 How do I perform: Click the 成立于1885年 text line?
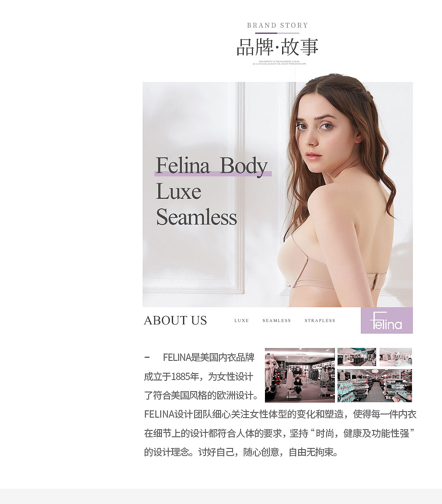point(199,376)
